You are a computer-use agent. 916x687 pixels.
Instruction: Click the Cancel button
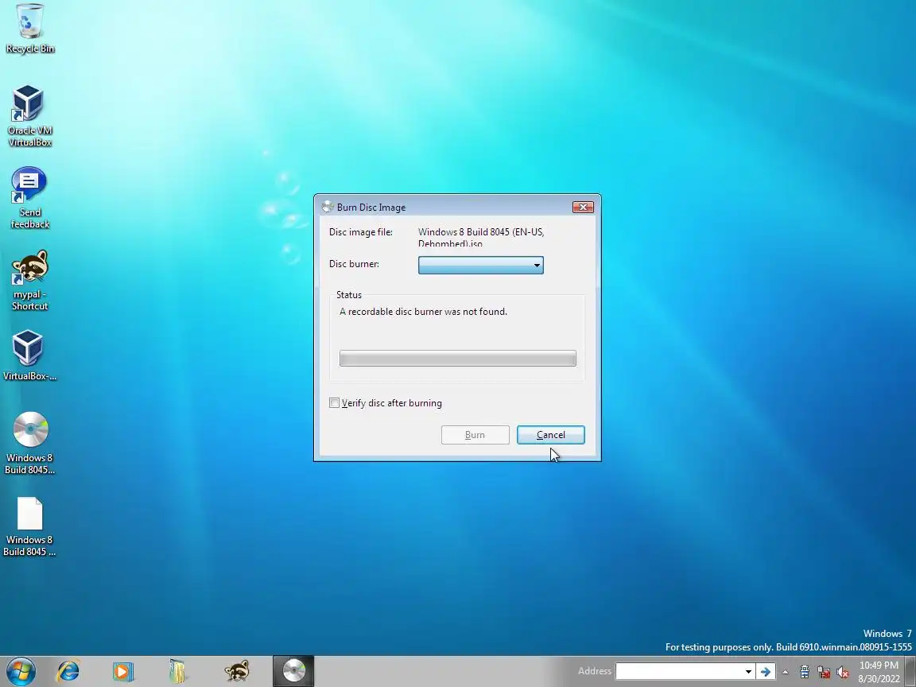550,435
